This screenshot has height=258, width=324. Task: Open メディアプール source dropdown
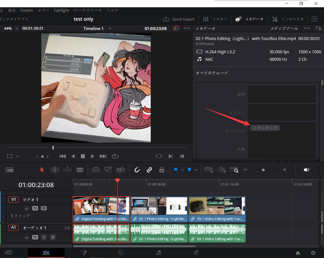(x=284, y=29)
